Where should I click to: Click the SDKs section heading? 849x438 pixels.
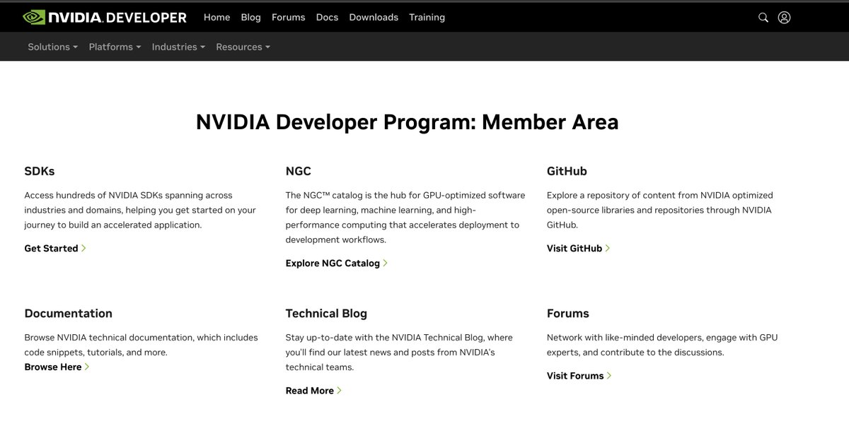click(x=40, y=171)
